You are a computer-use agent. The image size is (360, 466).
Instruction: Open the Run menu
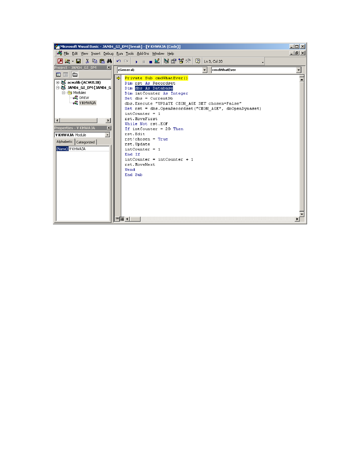[x=119, y=54]
